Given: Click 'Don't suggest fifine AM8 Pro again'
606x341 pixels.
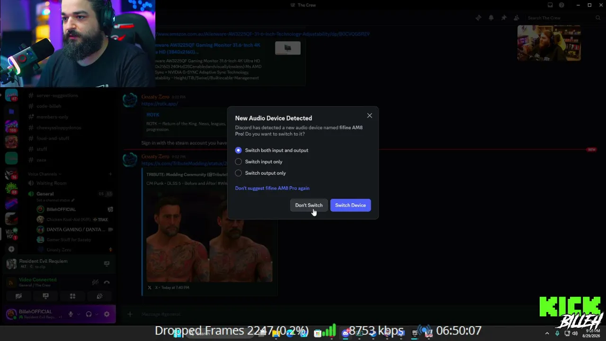Looking at the screenshot, I should [272, 188].
